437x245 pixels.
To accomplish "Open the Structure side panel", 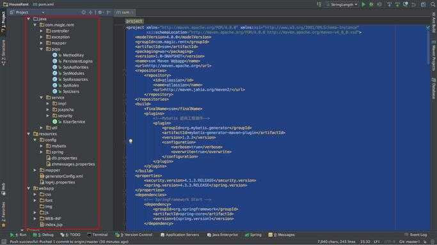I will pyautogui.click(x=3, y=53).
